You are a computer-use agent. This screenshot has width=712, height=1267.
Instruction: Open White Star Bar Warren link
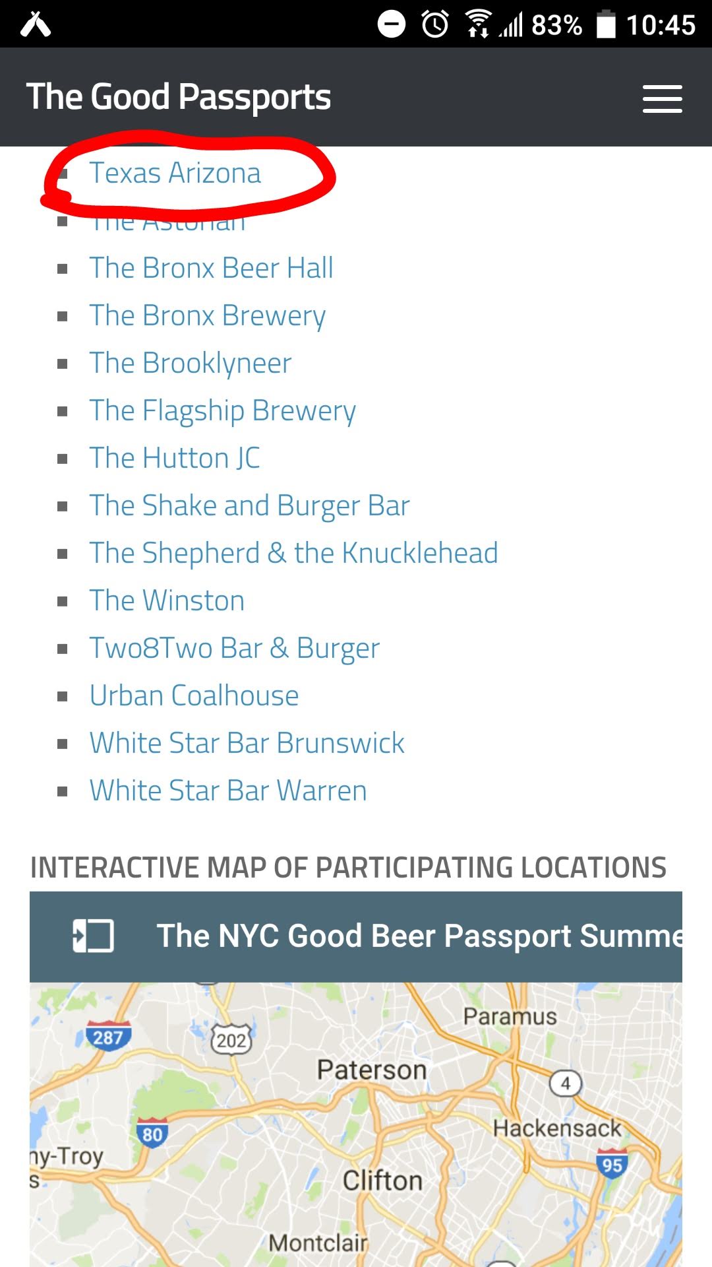(228, 791)
